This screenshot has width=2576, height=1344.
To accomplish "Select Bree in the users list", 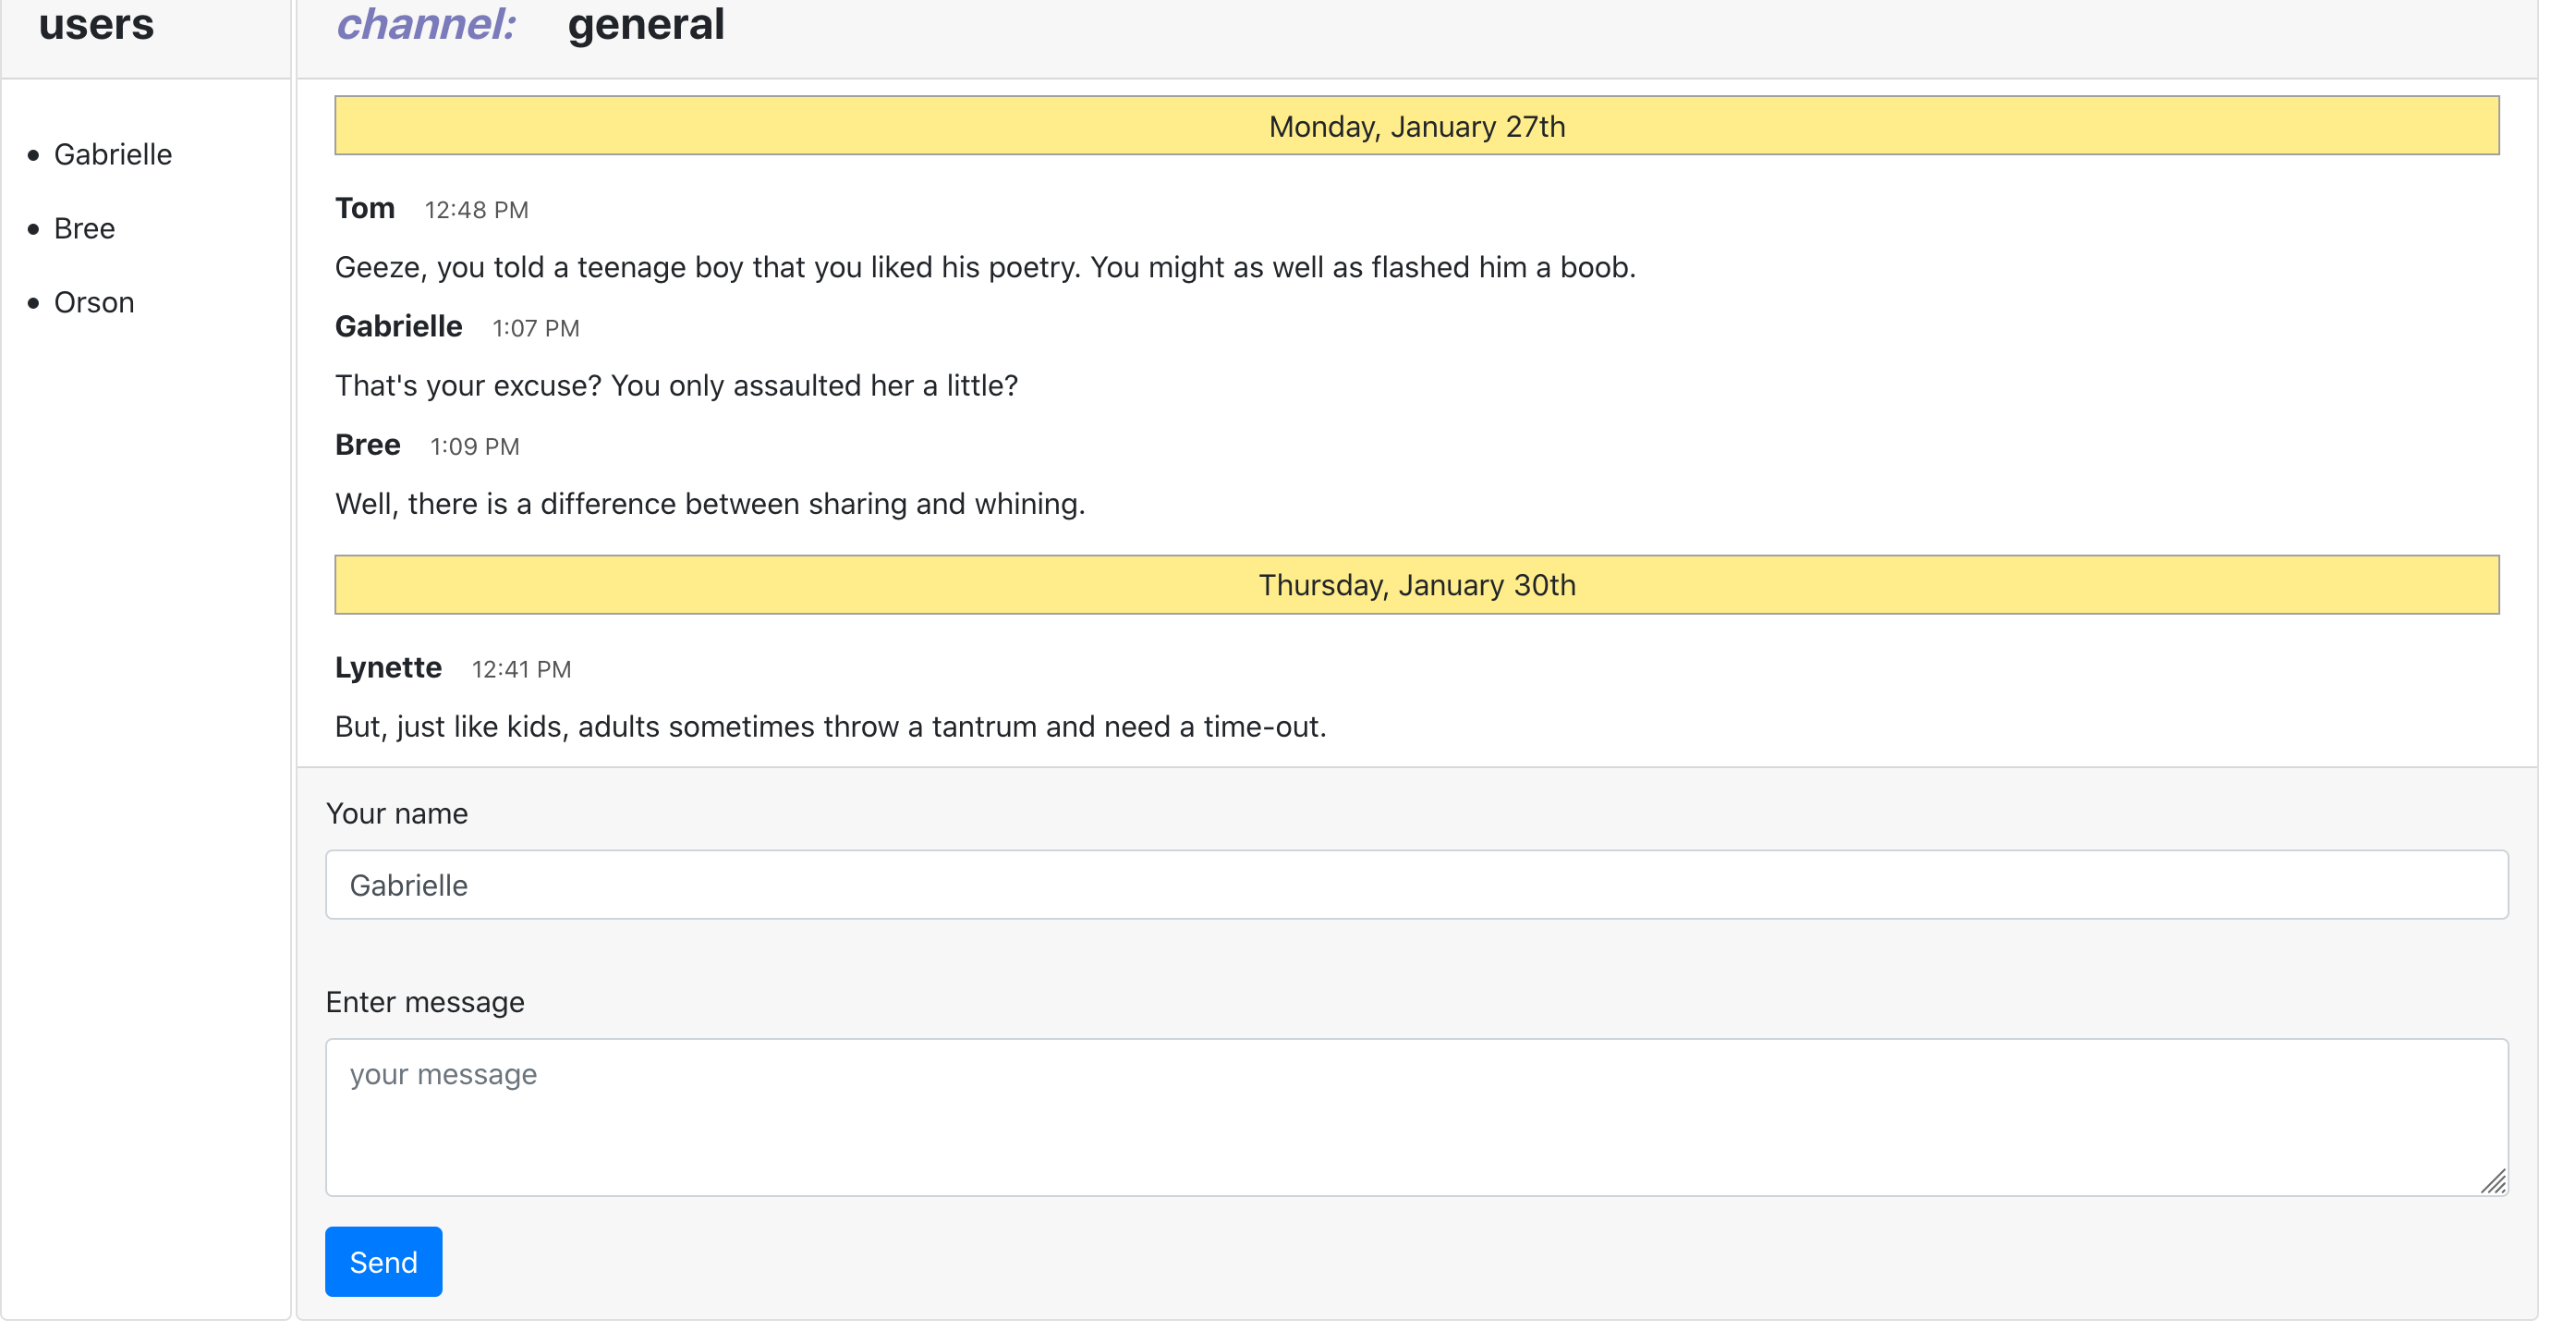I will coord(84,228).
